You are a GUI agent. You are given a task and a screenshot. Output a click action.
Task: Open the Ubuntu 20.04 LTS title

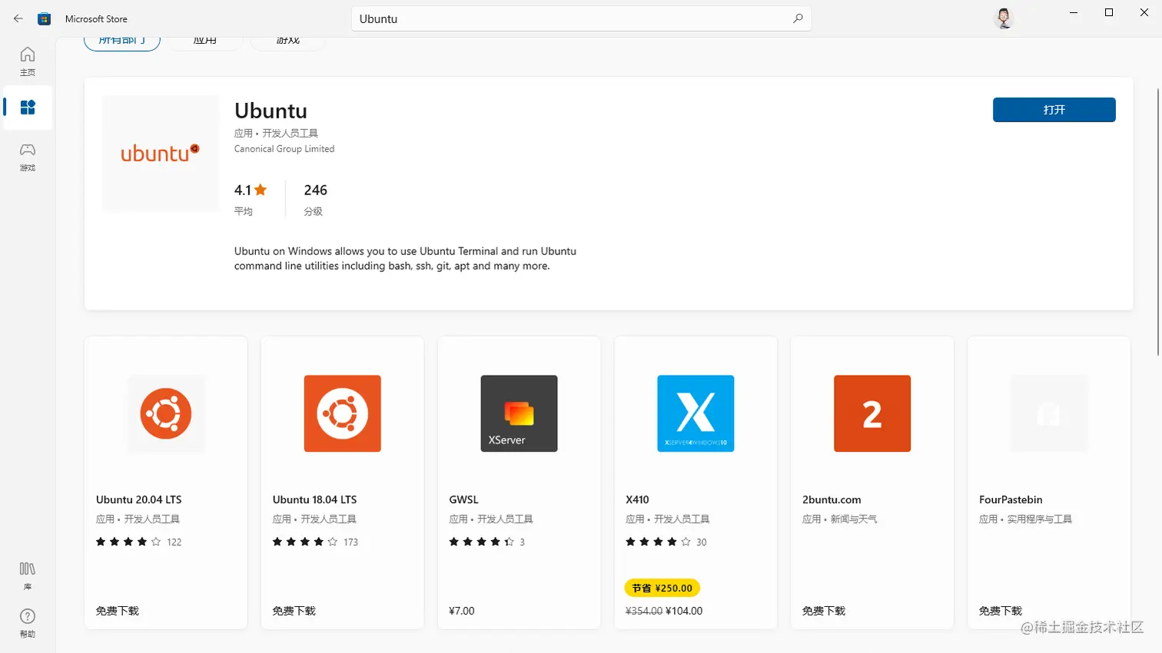[139, 499]
